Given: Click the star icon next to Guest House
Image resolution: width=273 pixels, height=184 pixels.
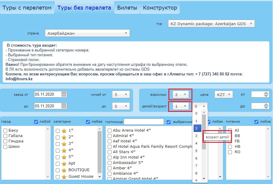Looking at the screenshot, I should [x=64, y=177].
